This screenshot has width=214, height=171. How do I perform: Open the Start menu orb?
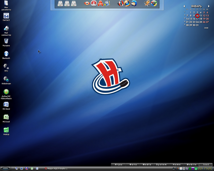click(5, 169)
